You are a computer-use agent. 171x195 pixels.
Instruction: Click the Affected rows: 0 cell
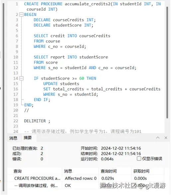[x=81, y=178]
